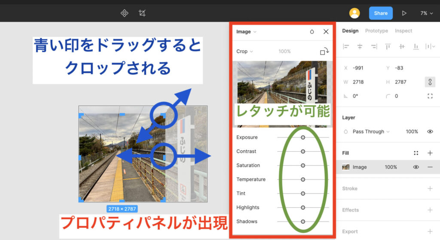The image size is (440, 240).
Task: Remove the Image fill with minus icon
Action: pyautogui.click(x=430, y=167)
